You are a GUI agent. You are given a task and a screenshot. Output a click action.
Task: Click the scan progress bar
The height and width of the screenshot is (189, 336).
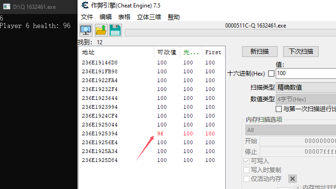tap(230, 33)
